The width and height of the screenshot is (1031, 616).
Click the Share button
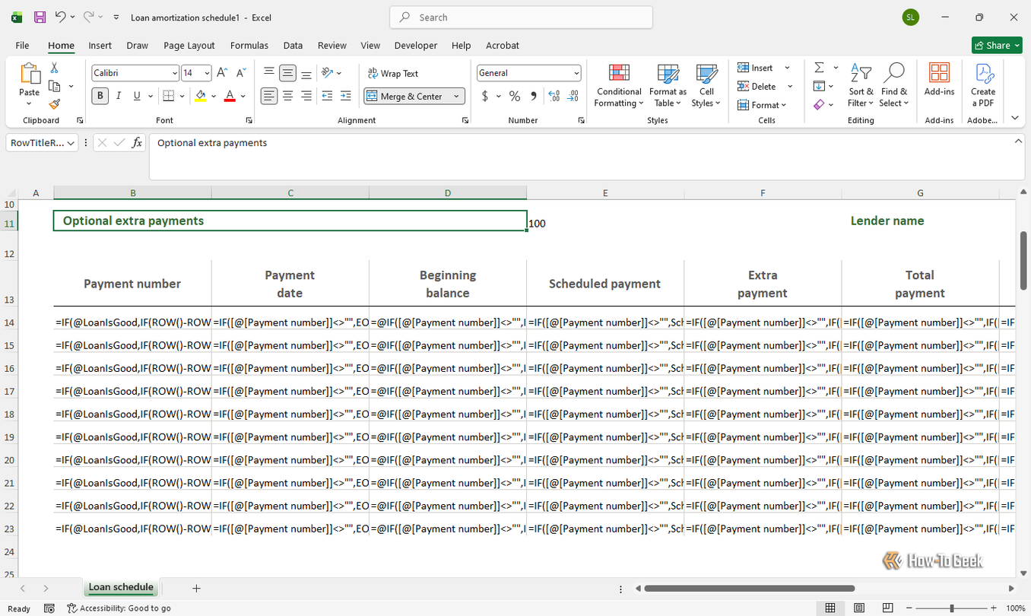coord(997,46)
